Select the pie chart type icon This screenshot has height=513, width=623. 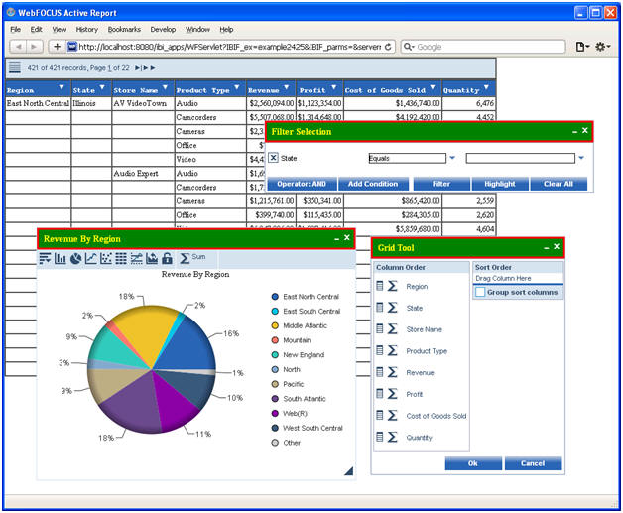tap(75, 258)
